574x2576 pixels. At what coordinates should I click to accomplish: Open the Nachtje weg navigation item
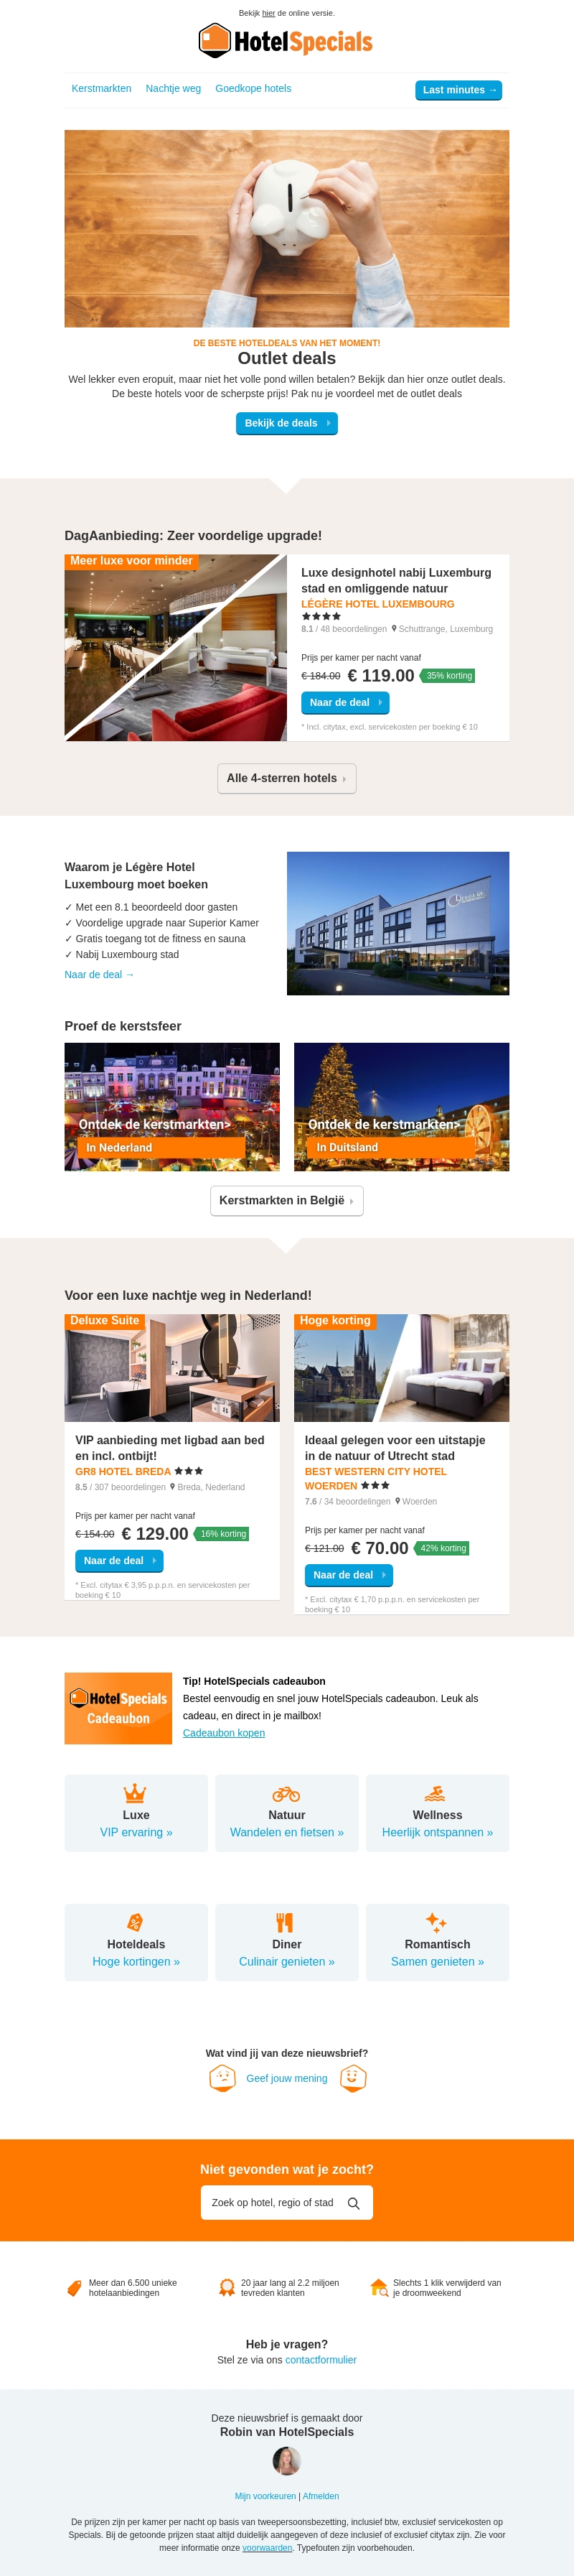pos(173,88)
